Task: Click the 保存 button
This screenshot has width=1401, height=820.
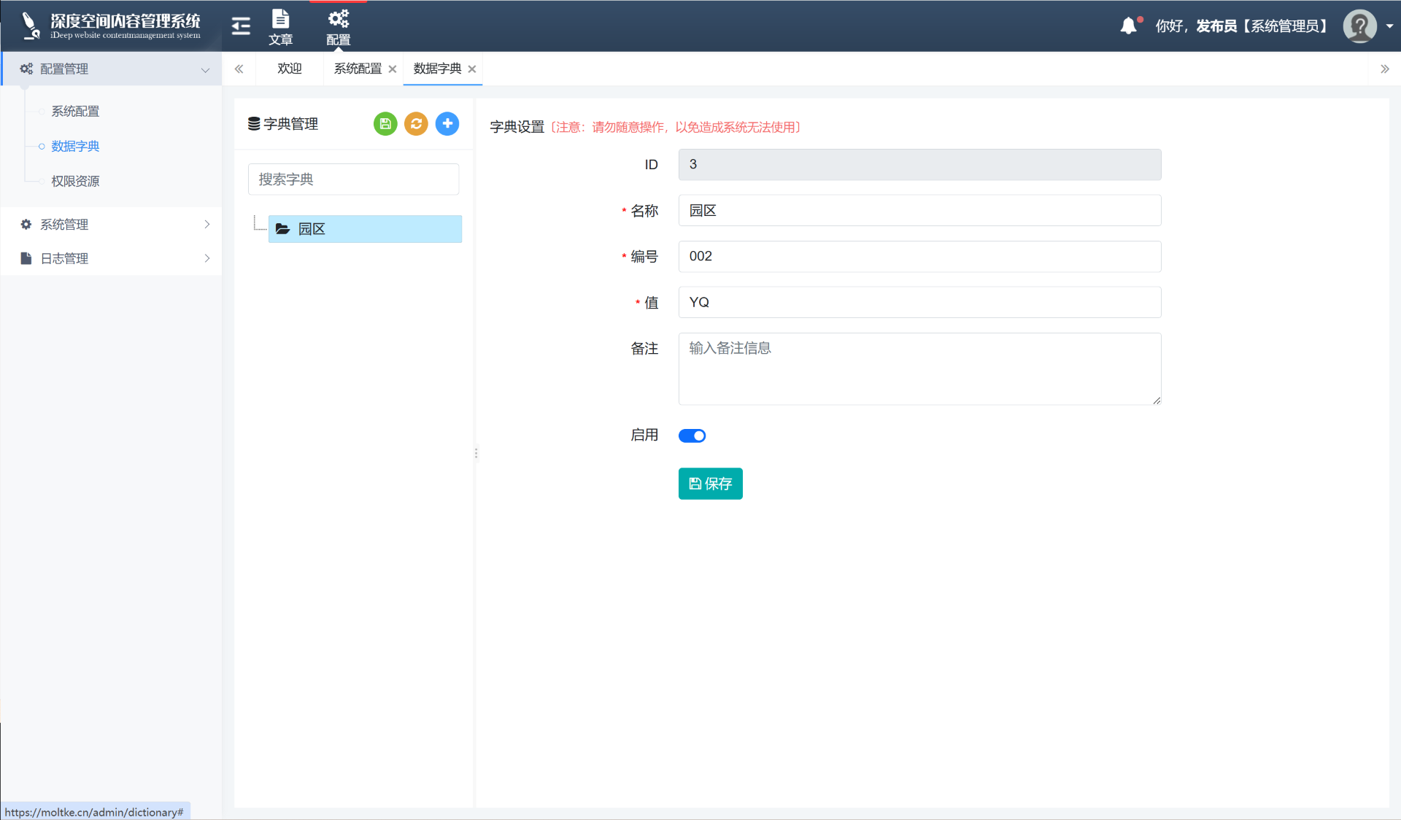Action: point(710,484)
